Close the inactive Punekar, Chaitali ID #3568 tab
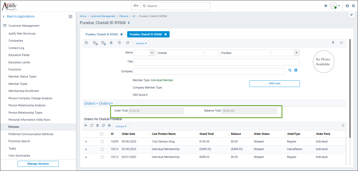 click(x=121, y=34)
